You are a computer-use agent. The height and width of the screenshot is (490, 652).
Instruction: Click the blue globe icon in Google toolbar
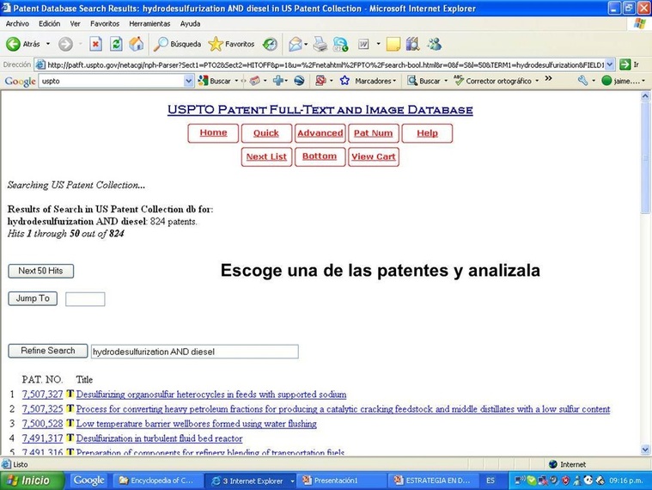[299, 81]
